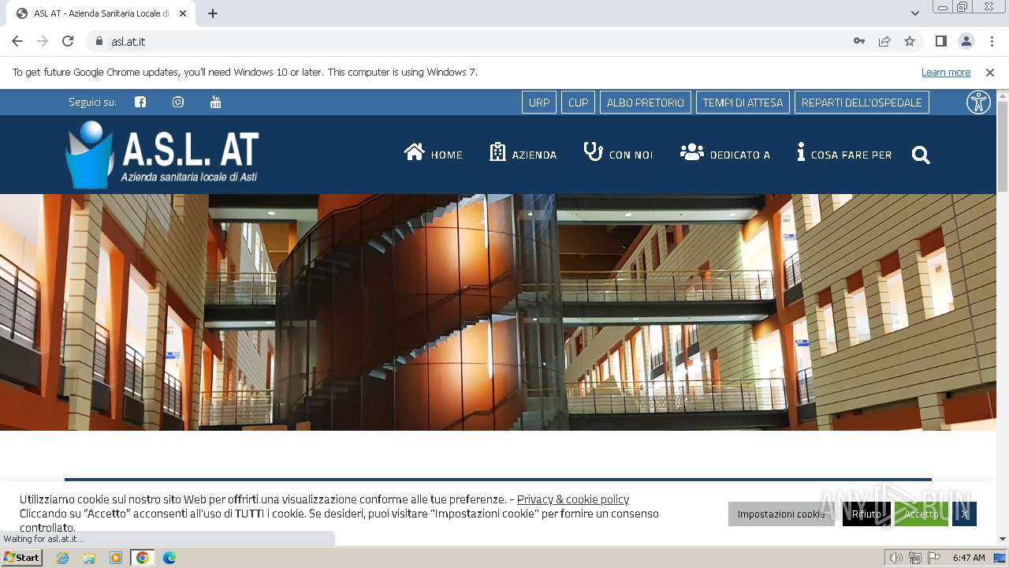Click the share page icon in address bar

[x=884, y=42]
